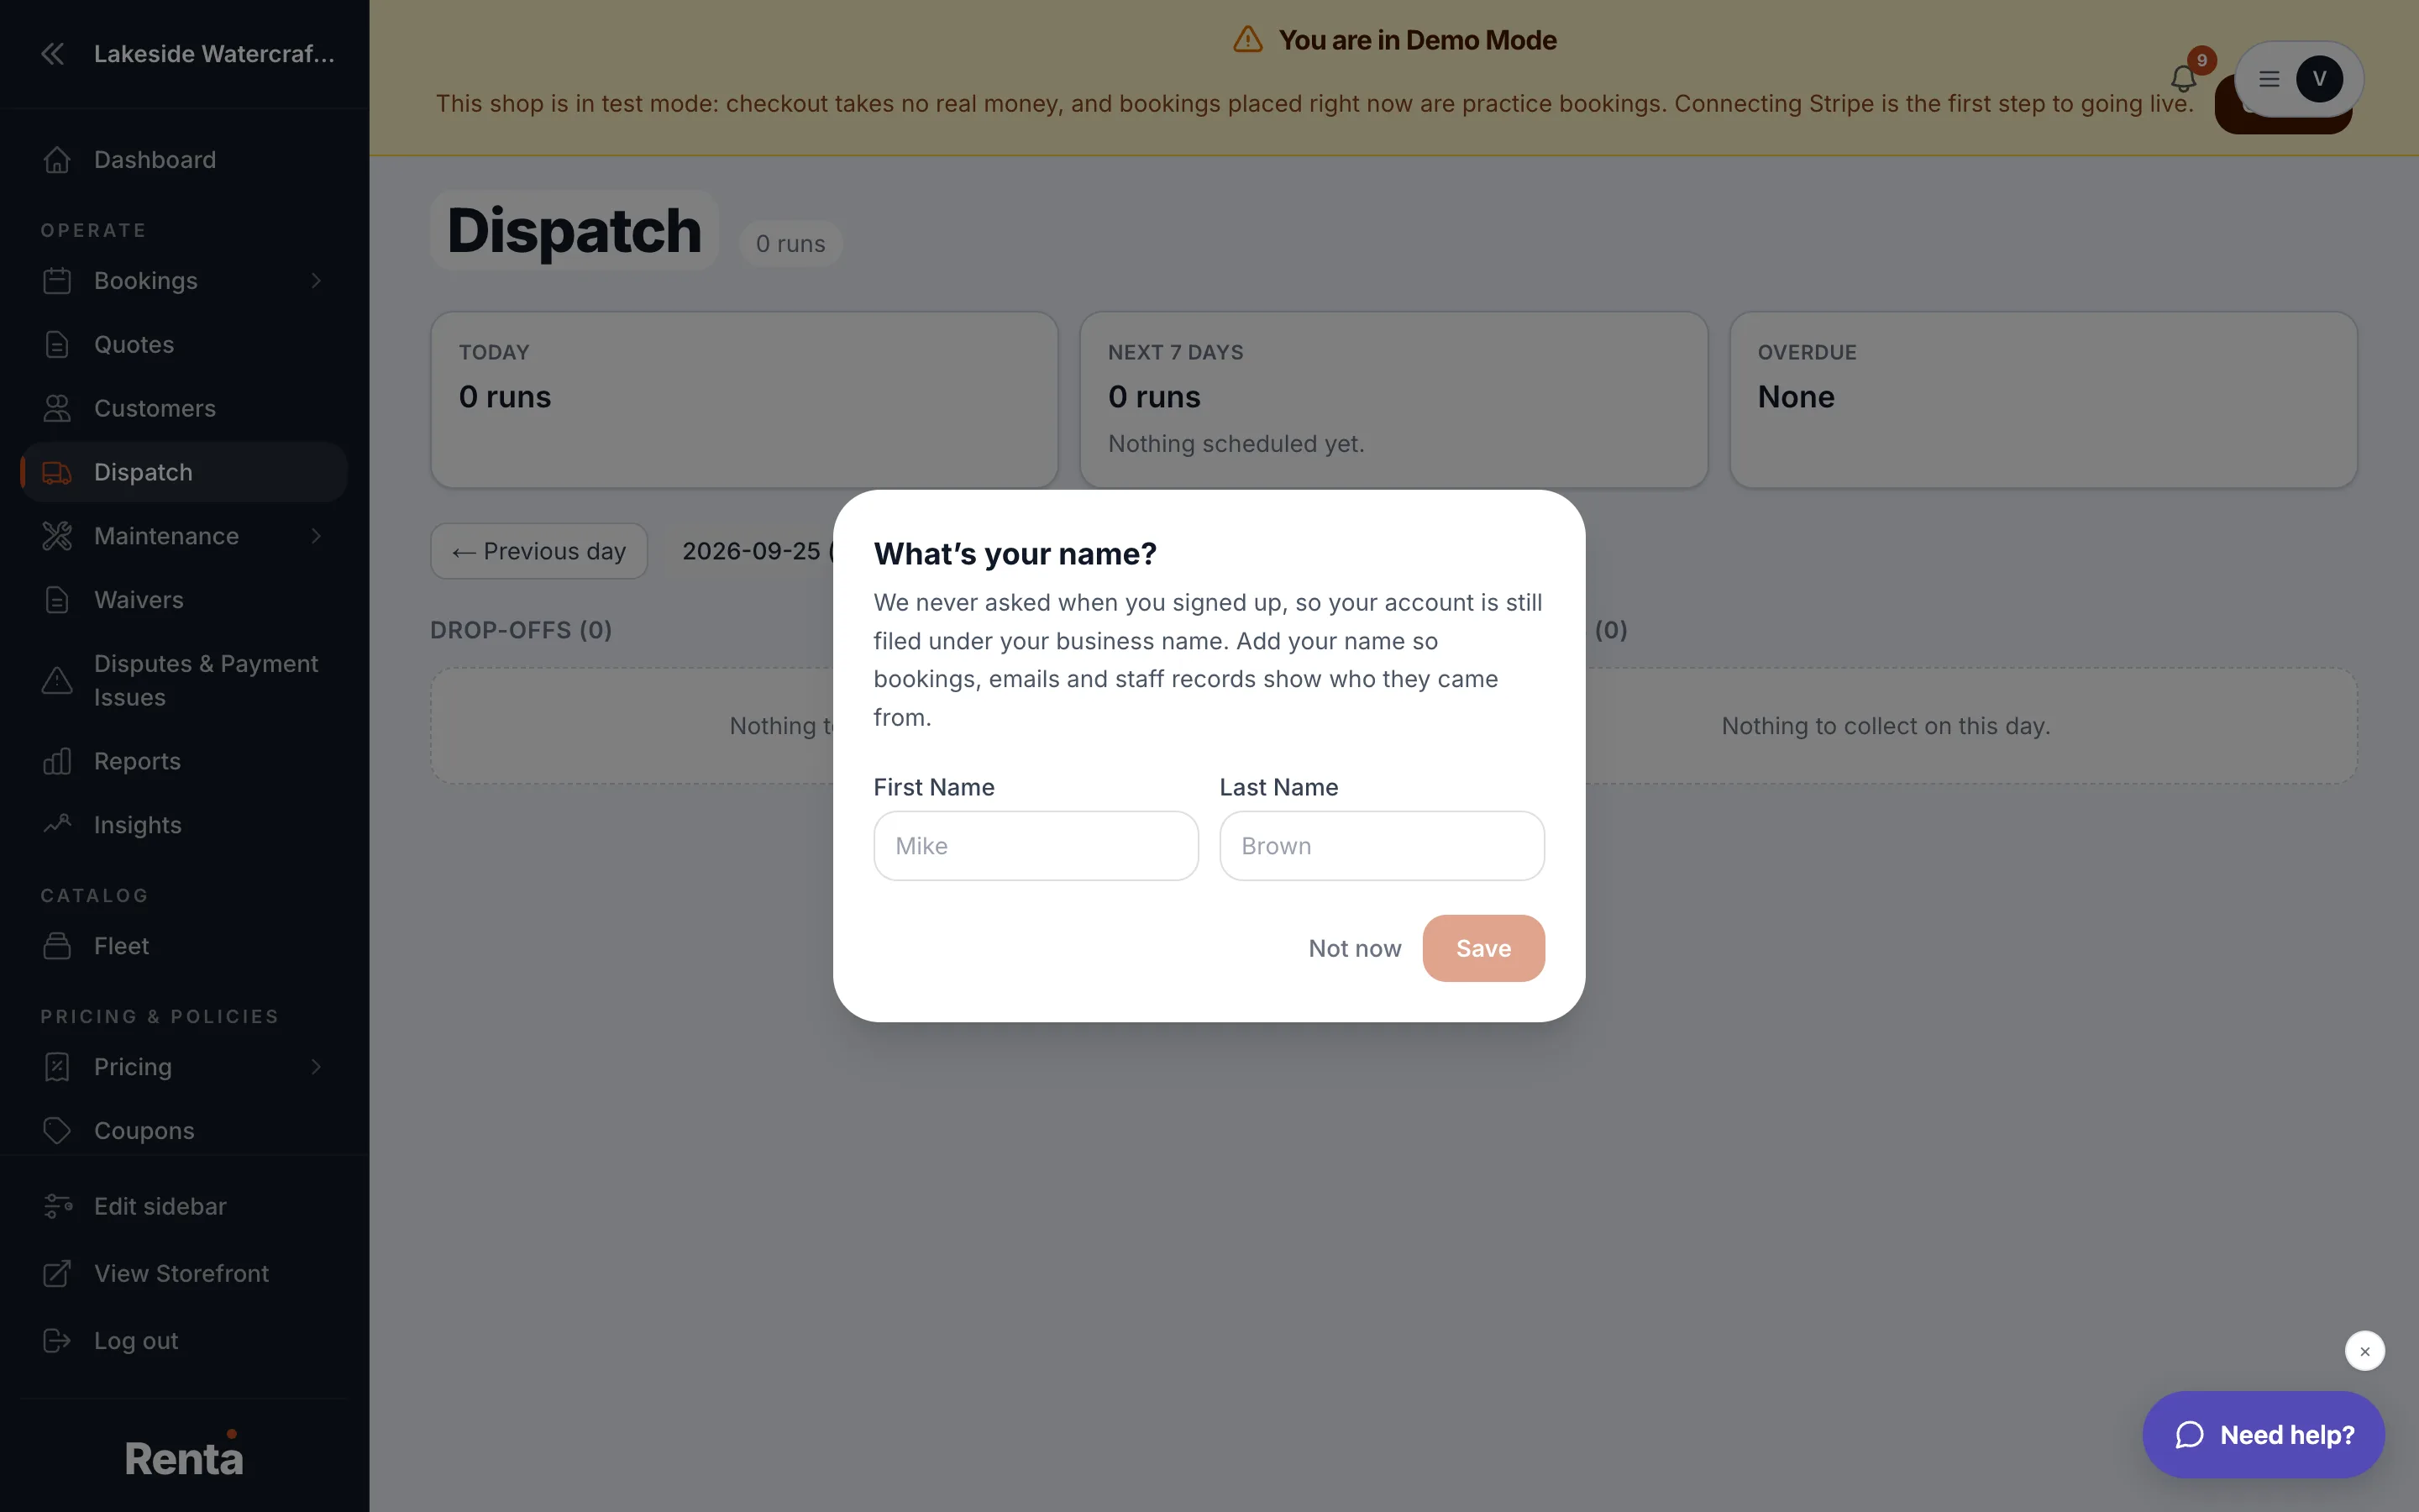Open Customers in the sidebar
The width and height of the screenshot is (2419, 1512).
(x=184, y=409)
